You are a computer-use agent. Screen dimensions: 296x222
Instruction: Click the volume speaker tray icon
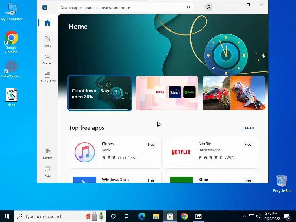(258, 216)
